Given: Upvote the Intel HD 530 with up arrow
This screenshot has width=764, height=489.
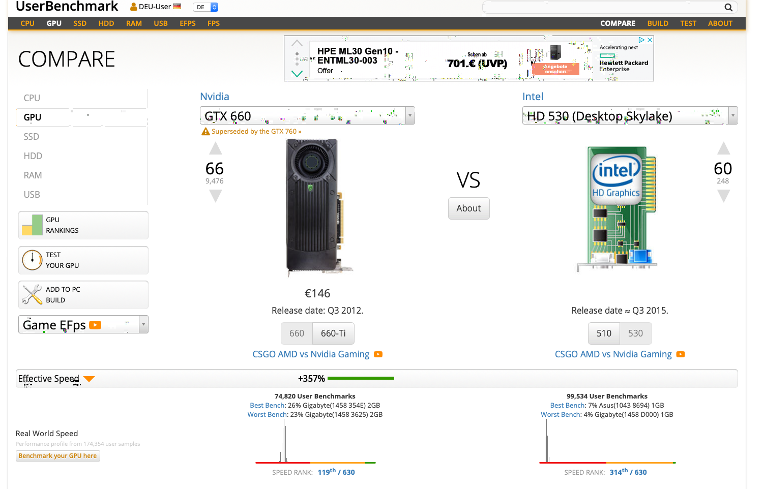Looking at the screenshot, I should tap(724, 148).
